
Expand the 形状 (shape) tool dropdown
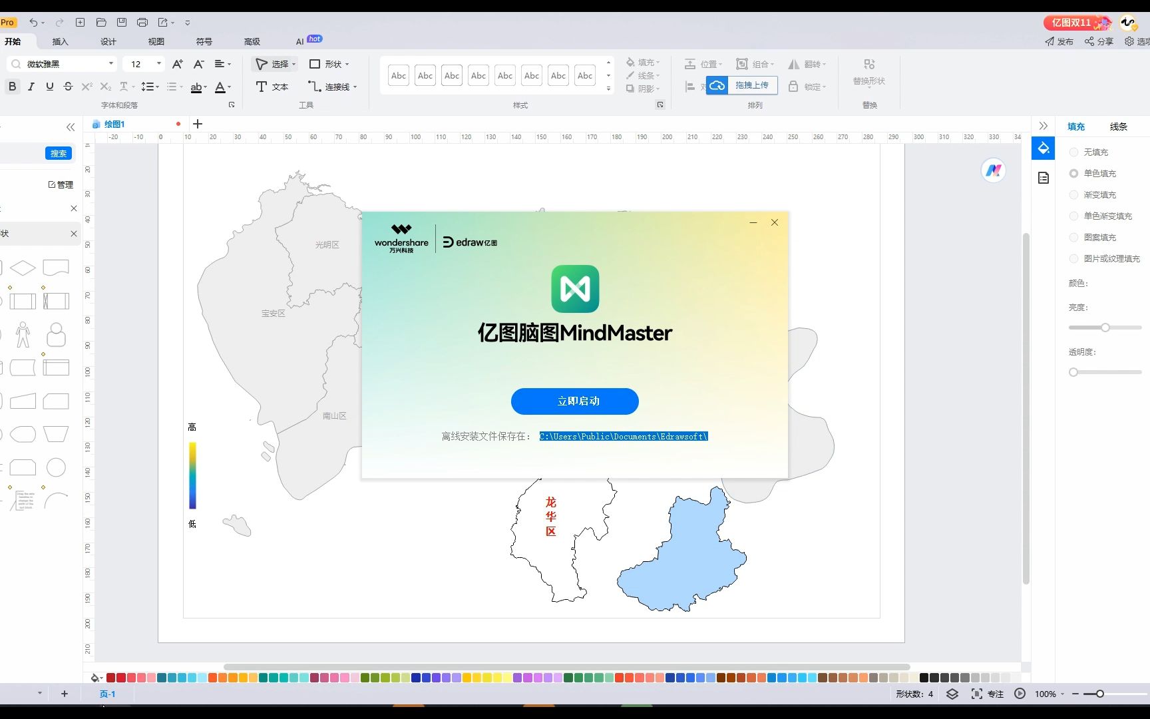click(x=347, y=65)
